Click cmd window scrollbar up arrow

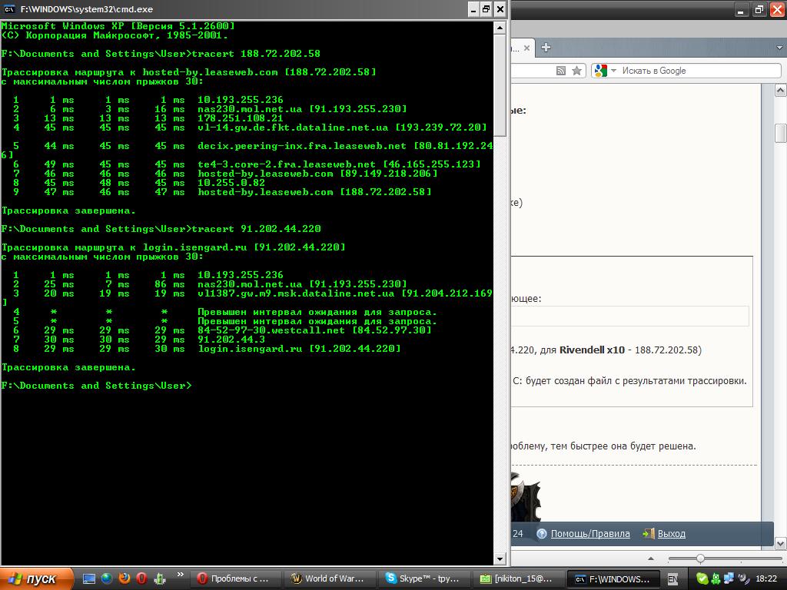click(x=500, y=28)
